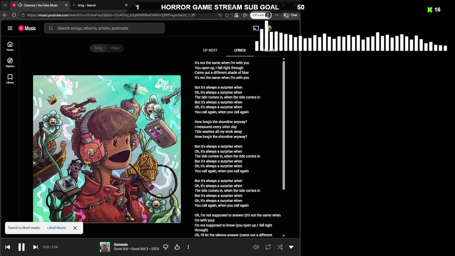Open Good Kid artist link in player bar
This screenshot has width=455, height=256.
[121, 249]
